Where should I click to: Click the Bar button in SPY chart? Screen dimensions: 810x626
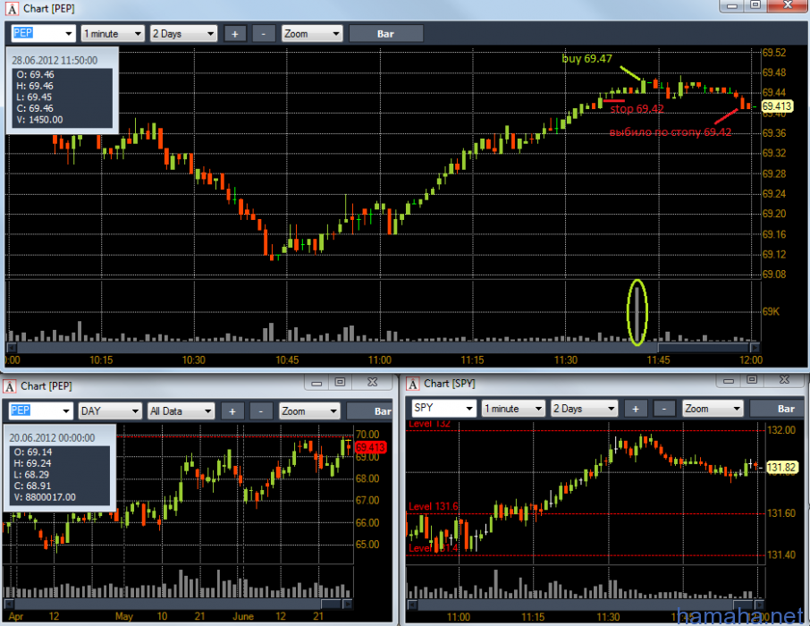click(x=778, y=409)
